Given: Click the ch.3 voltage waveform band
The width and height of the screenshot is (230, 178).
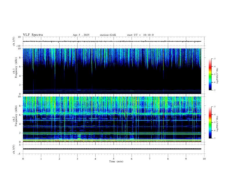Looking at the screenshot, I should click(x=112, y=149).
